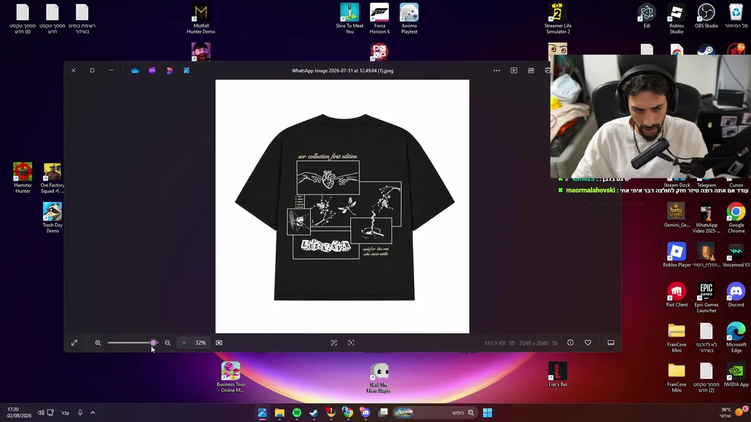Enter full screen view in Photos

pyautogui.click(x=75, y=343)
